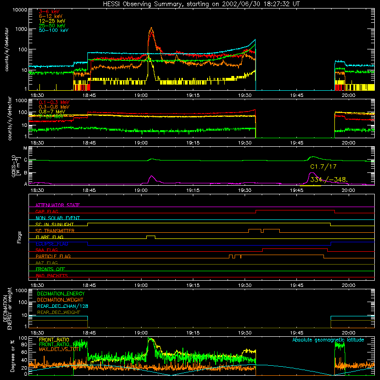
Task: Select the 12-25 keV legend label
Action: 52,21
